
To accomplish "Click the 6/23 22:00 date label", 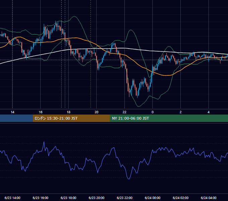I will coord(125,198).
